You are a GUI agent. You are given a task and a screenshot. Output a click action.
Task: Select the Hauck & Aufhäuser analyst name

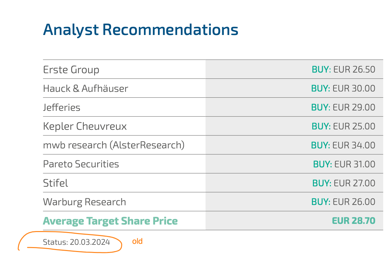click(x=86, y=89)
